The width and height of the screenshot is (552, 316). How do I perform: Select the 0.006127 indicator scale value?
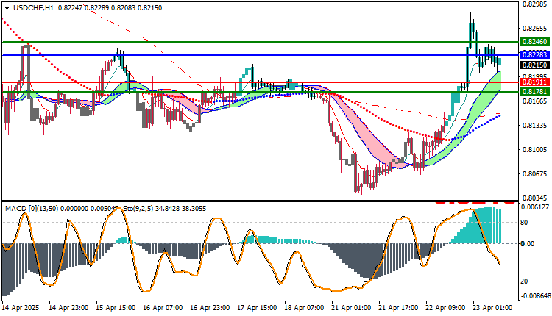click(535, 207)
